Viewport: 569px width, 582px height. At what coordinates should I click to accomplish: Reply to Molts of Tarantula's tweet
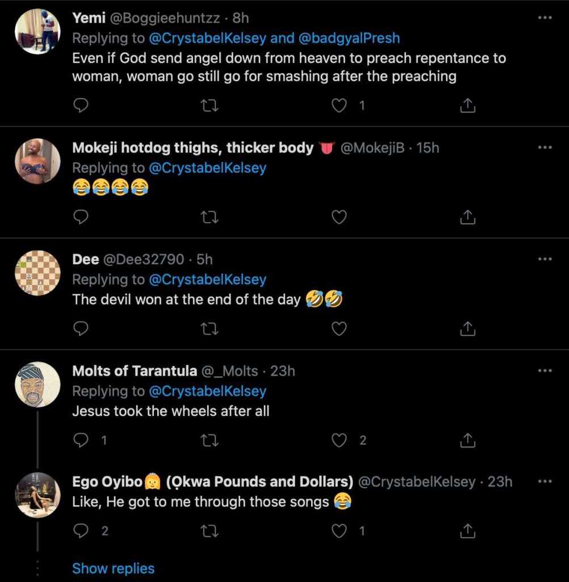coord(81,440)
